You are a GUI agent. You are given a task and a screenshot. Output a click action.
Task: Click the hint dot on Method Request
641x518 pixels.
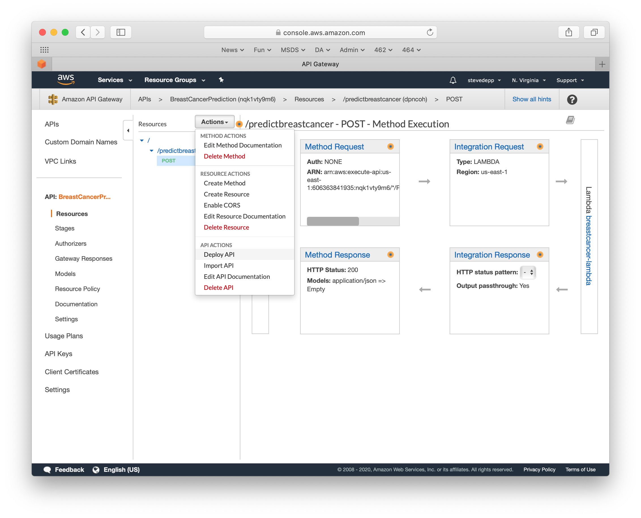pos(390,147)
